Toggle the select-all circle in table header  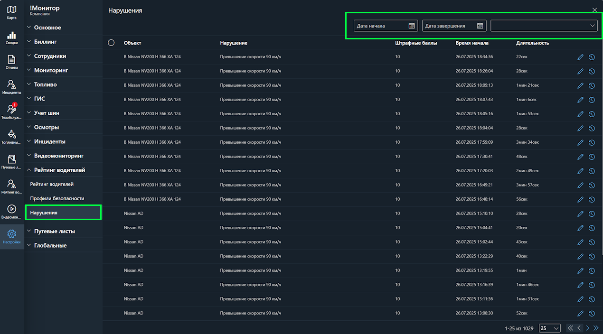tap(111, 43)
